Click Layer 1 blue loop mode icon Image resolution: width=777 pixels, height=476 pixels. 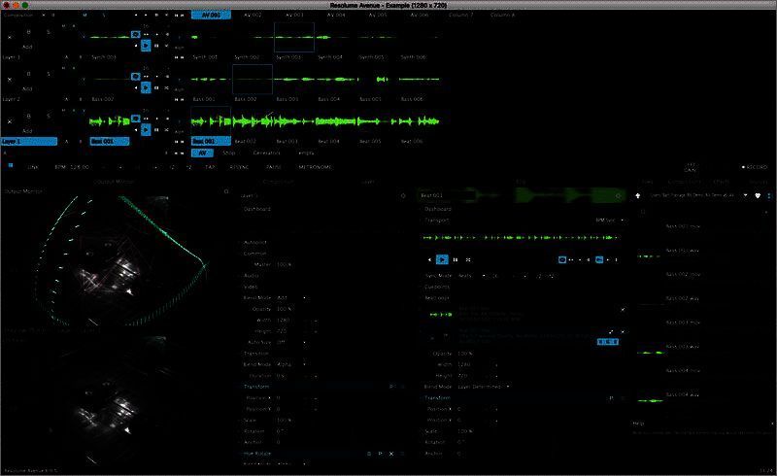135,119
